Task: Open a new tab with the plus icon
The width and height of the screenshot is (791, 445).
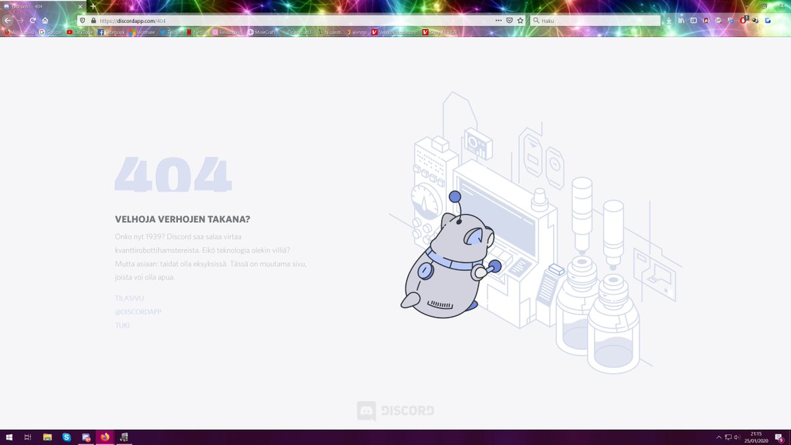Action: [93, 6]
